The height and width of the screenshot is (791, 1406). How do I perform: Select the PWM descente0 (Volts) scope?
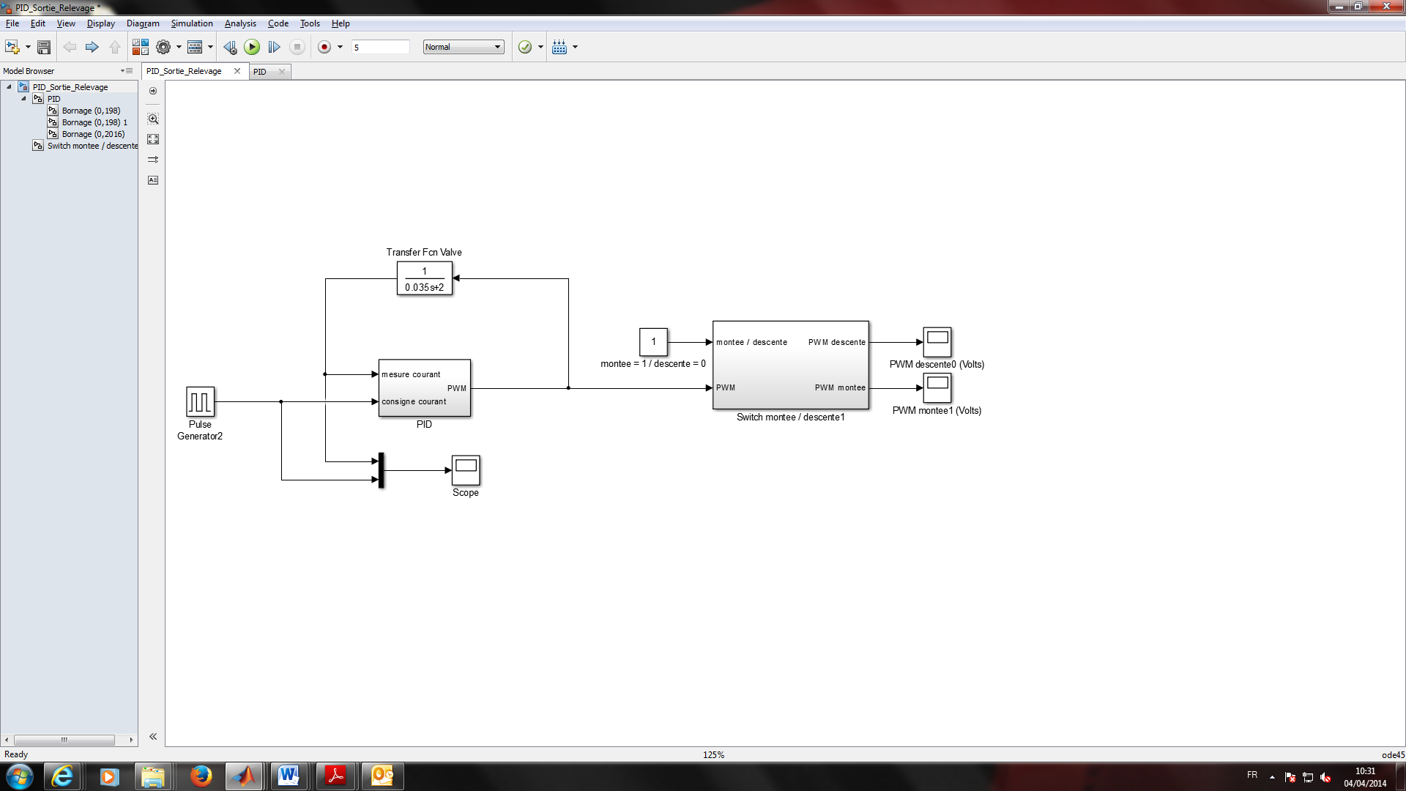(x=937, y=342)
